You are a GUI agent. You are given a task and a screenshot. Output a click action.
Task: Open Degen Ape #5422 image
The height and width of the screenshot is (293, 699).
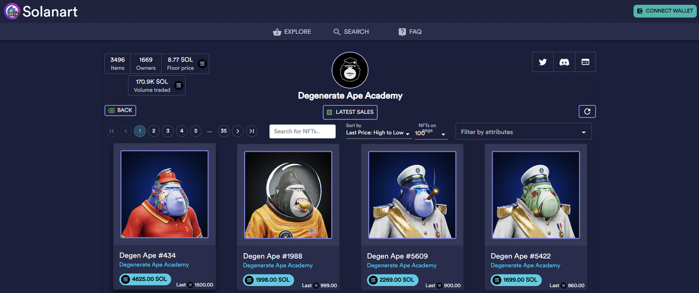[536, 195]
